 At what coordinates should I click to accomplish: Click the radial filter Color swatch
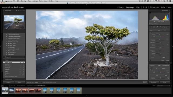[164, 58]
